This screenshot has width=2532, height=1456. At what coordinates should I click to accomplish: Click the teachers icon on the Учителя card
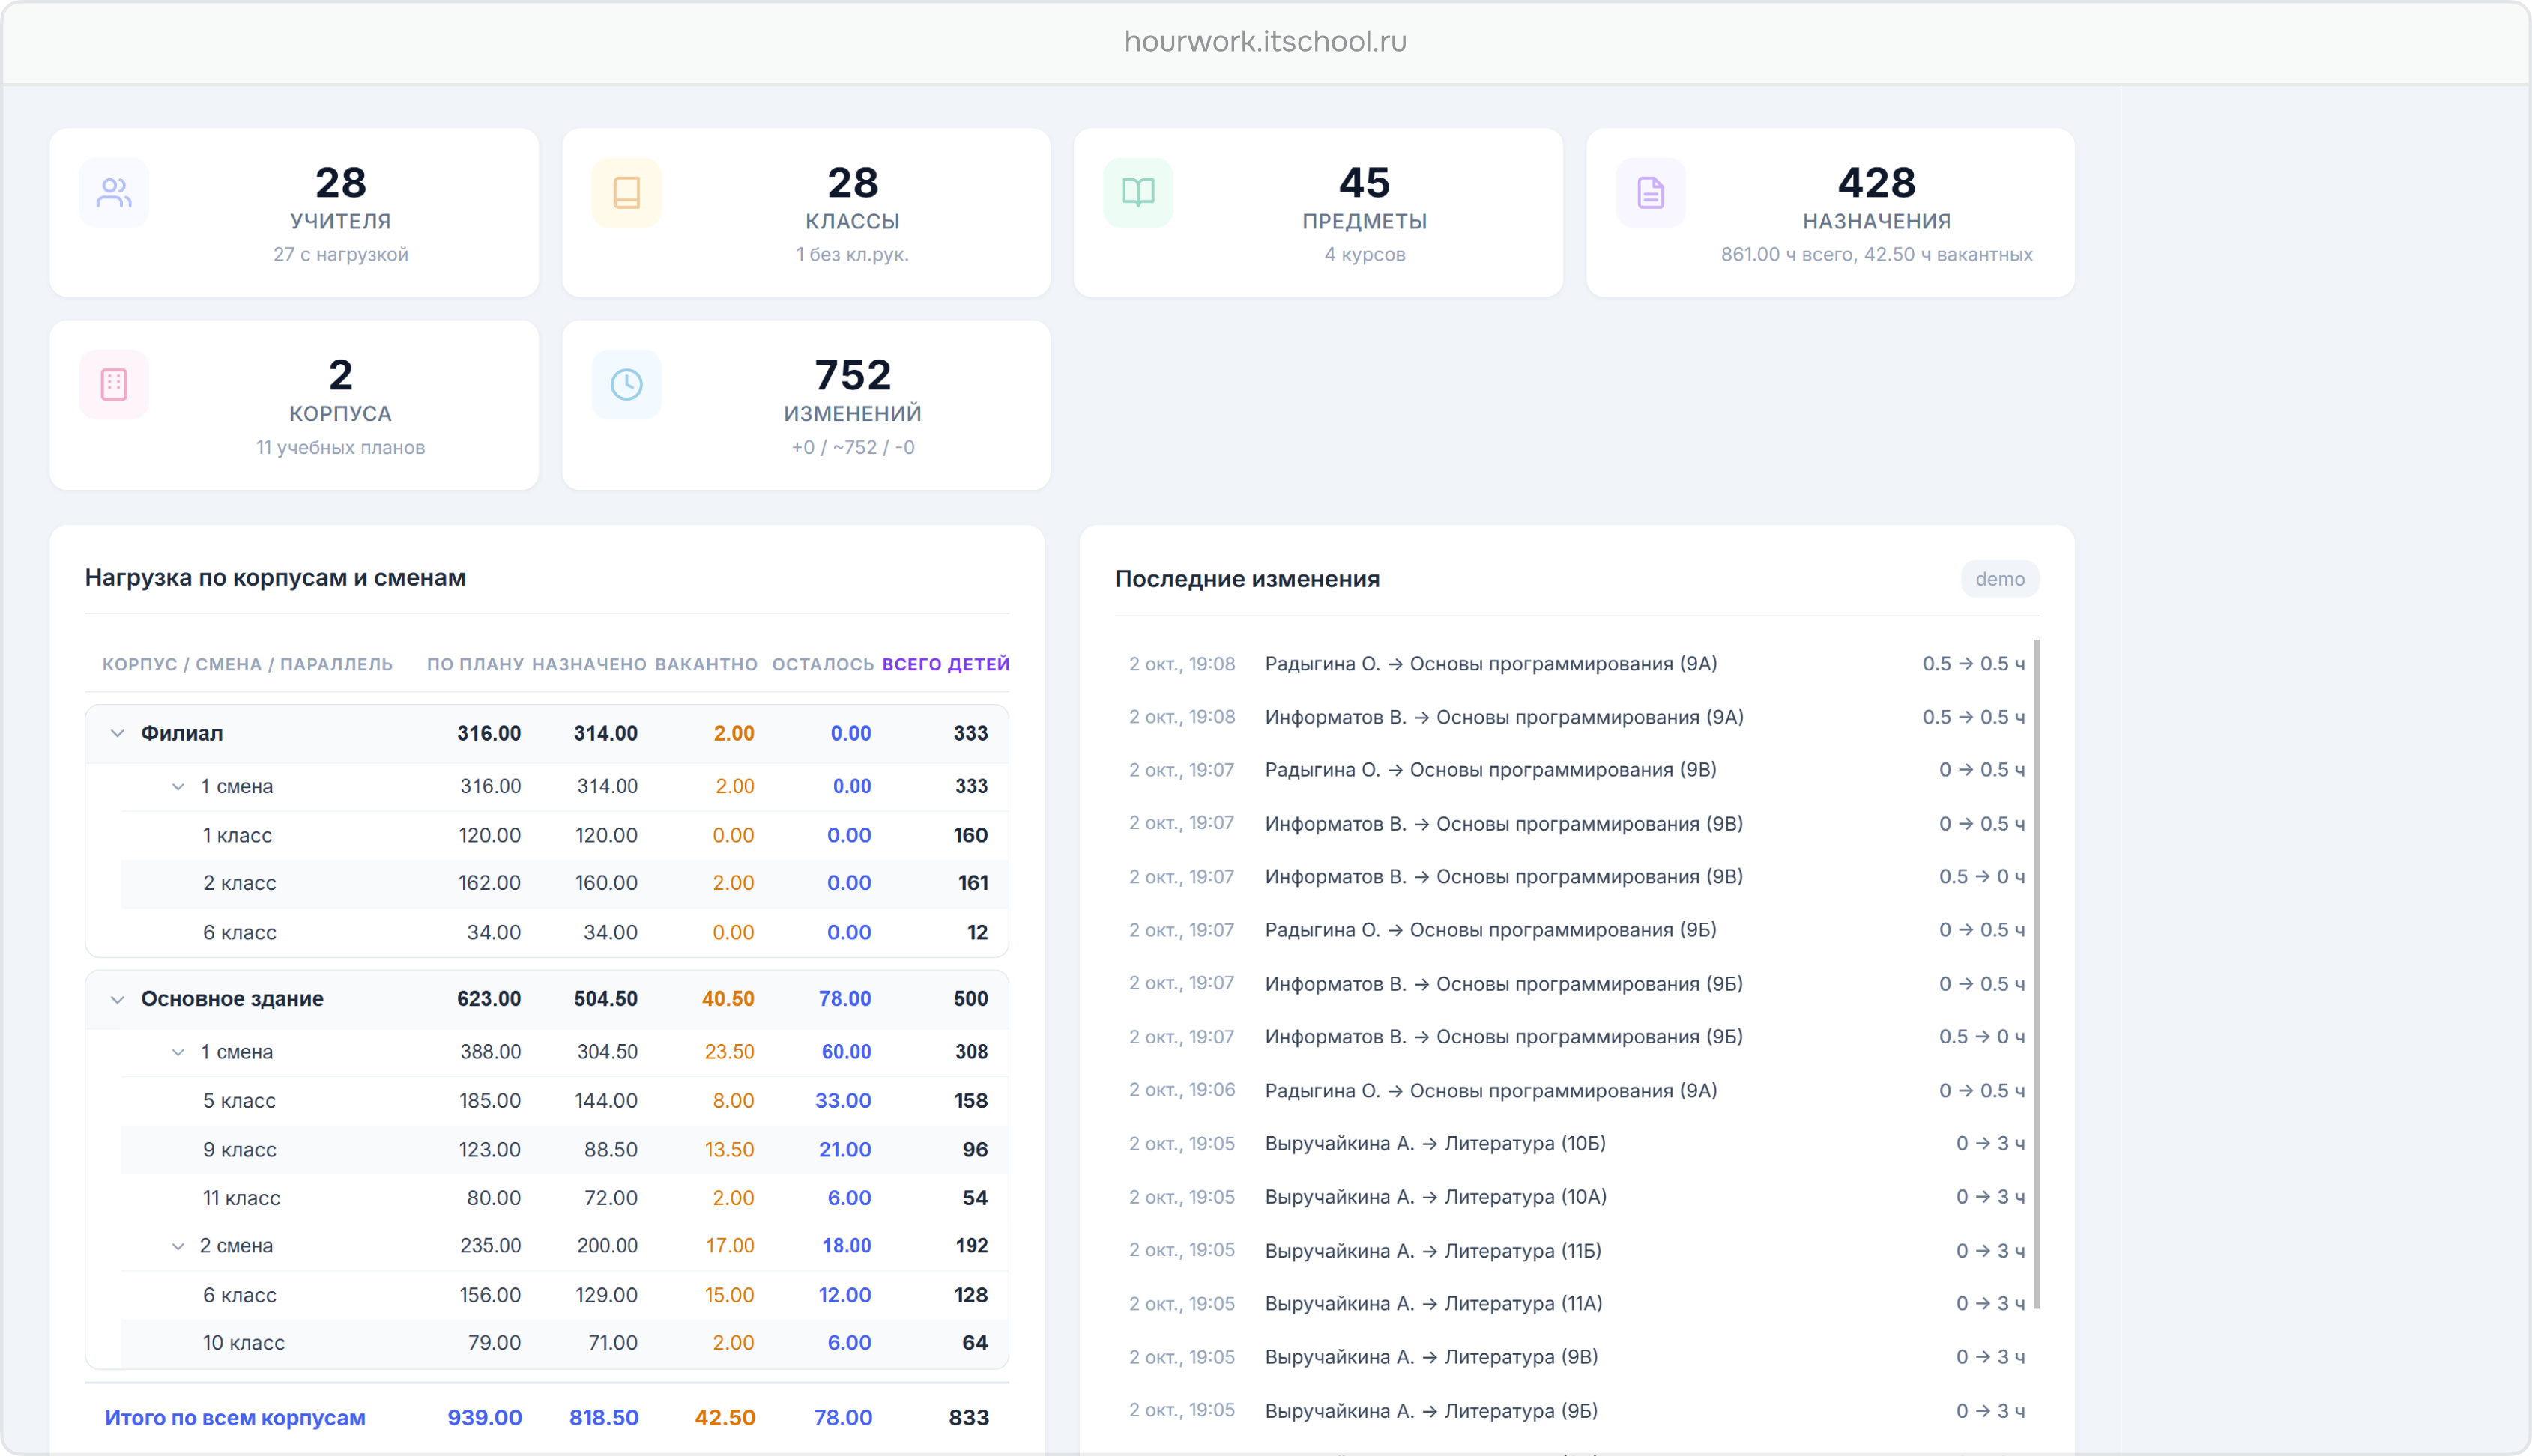[114, 192]
